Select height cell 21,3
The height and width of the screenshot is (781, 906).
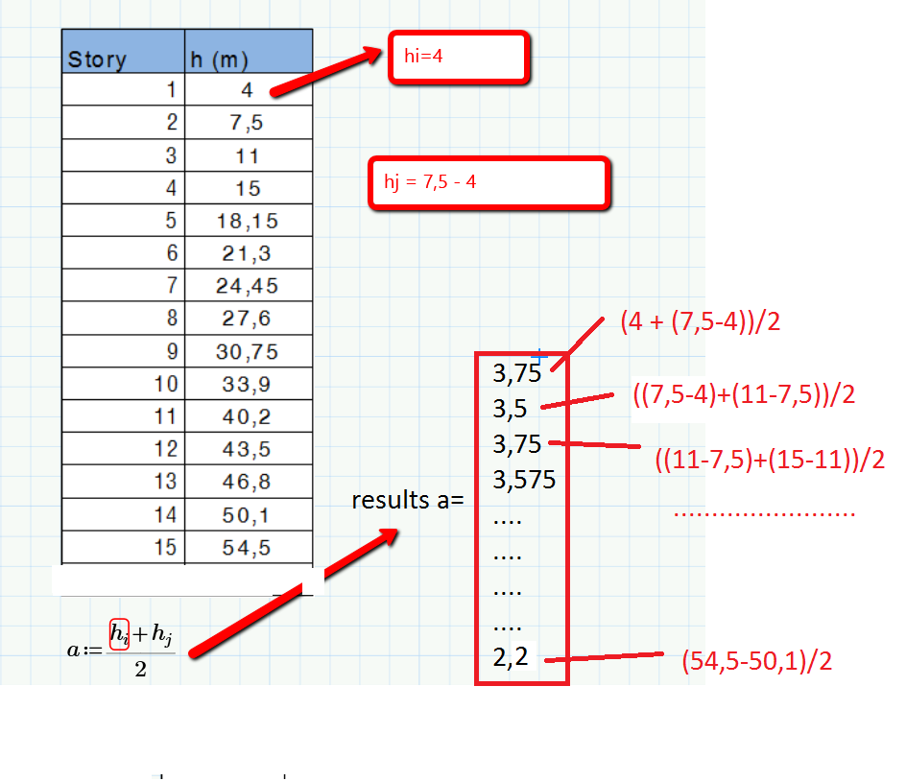click(x=249, y=252)
